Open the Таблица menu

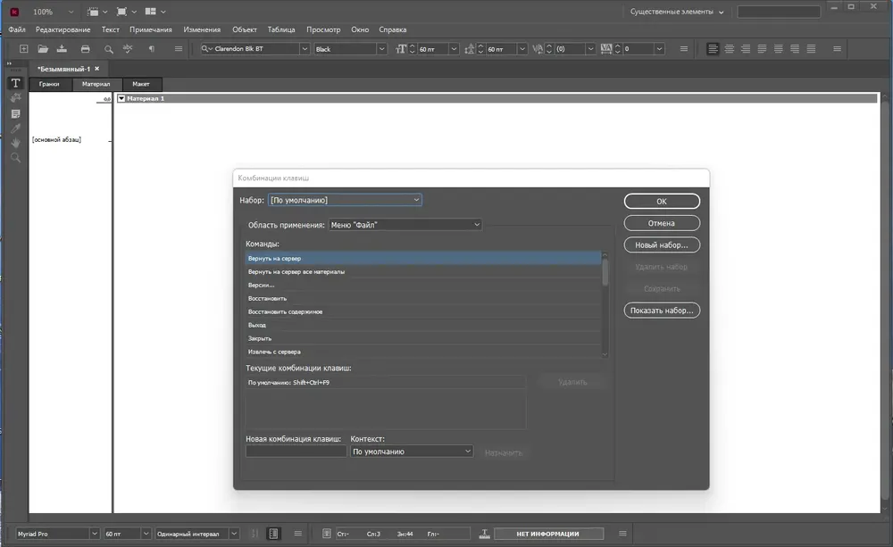(x=281, y=29)
